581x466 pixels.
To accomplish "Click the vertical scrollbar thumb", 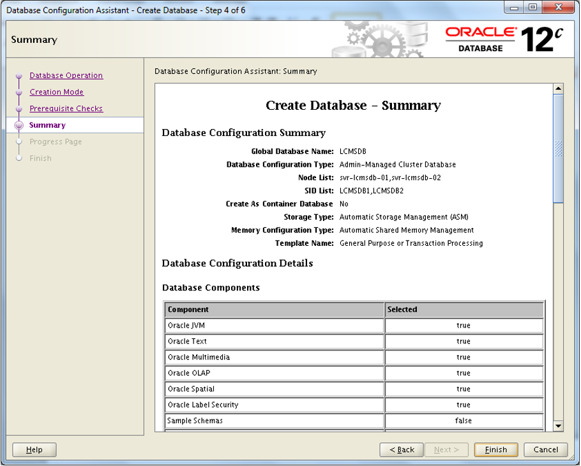I will [559, 148].
